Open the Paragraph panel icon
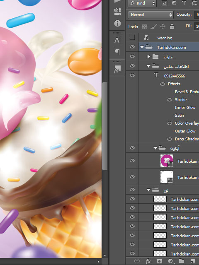This screenshot has width=199, height=265. click(x=117, y=52)
